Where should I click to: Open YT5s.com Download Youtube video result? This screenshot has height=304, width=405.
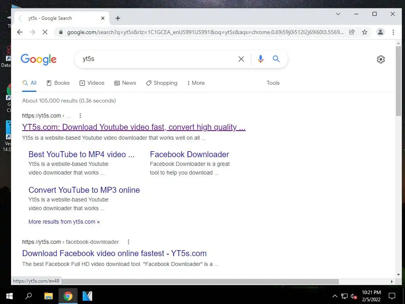[134, 127]
